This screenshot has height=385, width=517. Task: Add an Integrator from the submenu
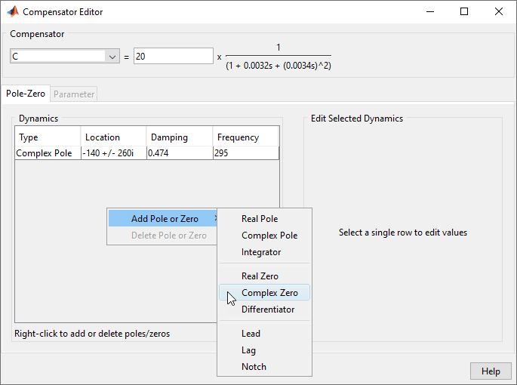[261, 252]
